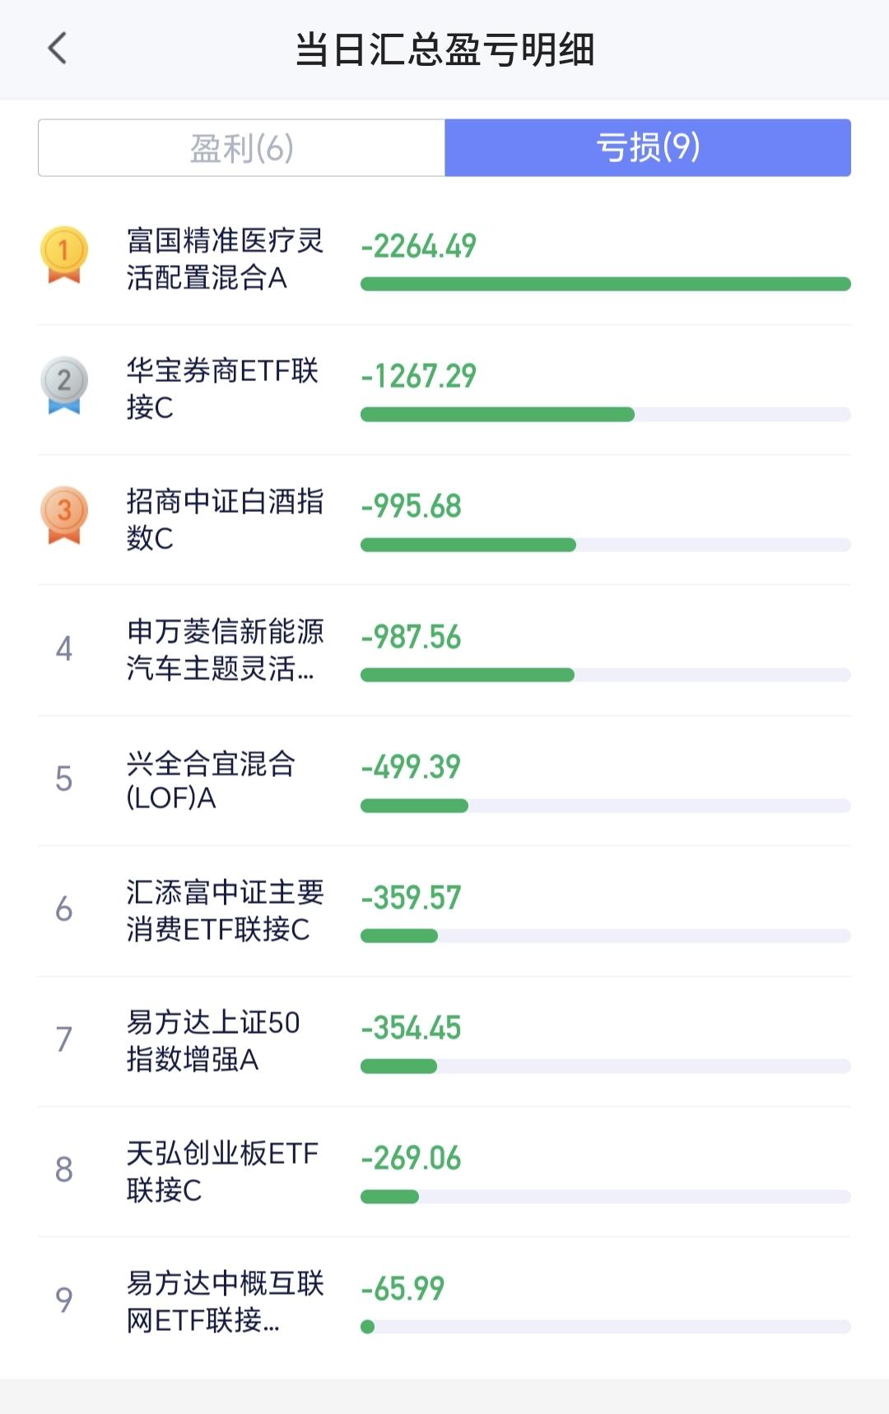Viewport: 889px width, 1414px height.
Task: Select the 亏损(9) tab
Action: pyautogui.click(x=648, y=148)
